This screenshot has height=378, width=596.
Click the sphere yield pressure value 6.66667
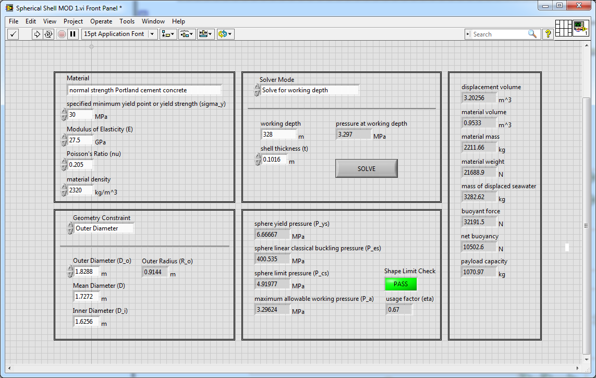click(272, 235)
